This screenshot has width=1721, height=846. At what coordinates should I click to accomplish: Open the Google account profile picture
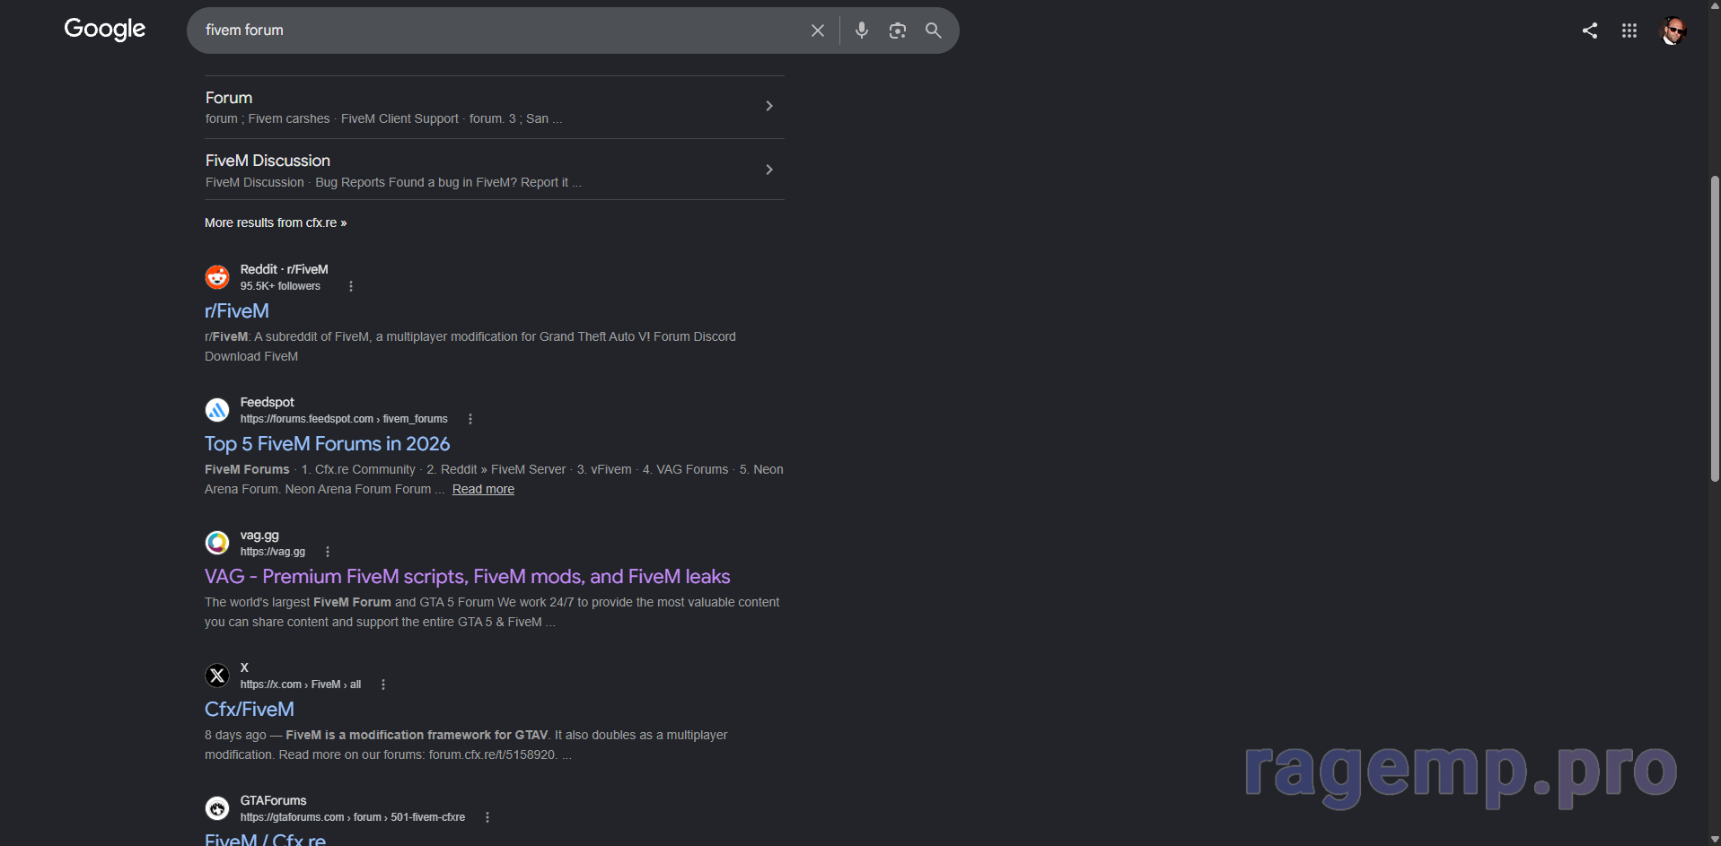click(1673, 31)
